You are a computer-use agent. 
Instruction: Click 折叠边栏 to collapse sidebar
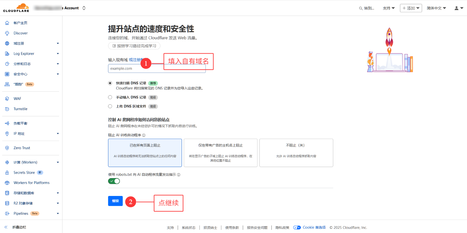point(19,227)
